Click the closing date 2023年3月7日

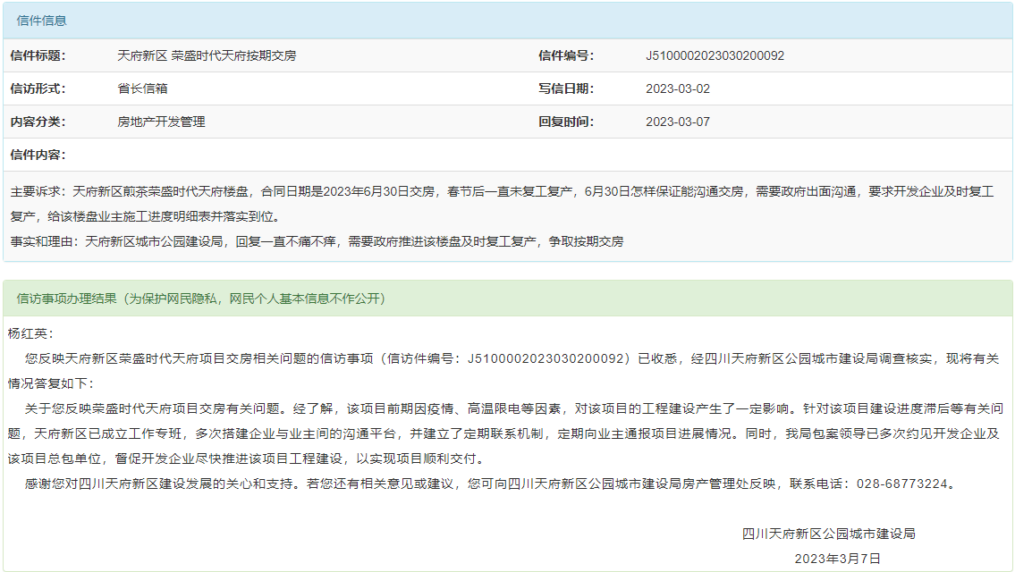tap(838, 559)
